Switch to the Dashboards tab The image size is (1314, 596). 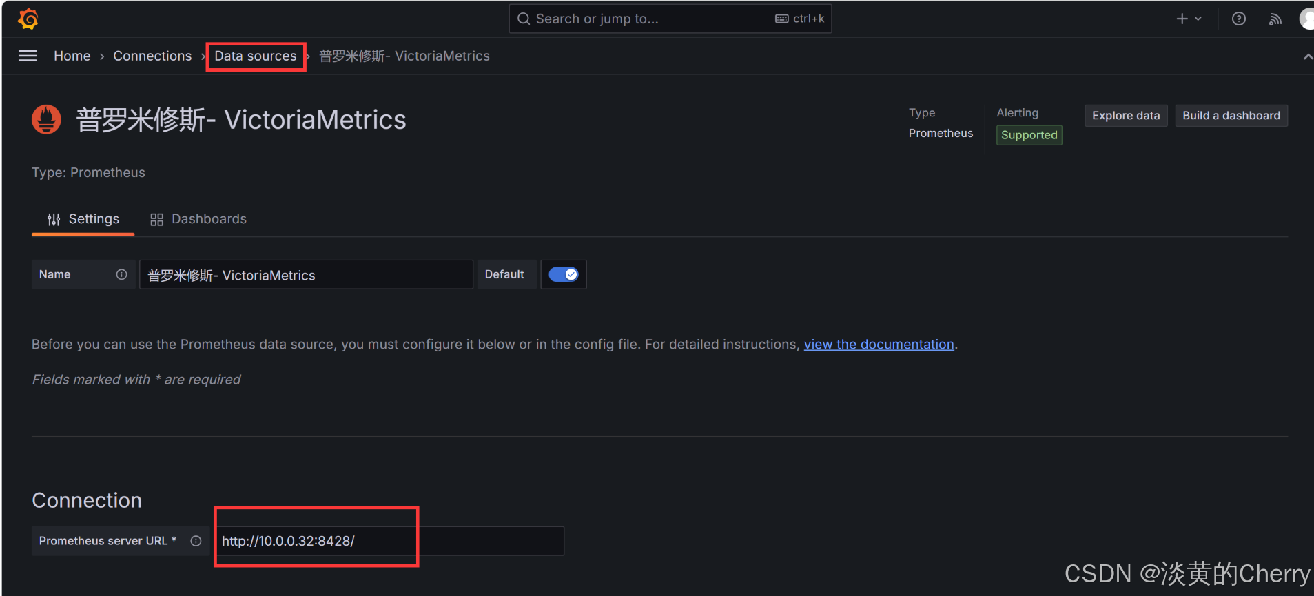(x=198, y=219)
